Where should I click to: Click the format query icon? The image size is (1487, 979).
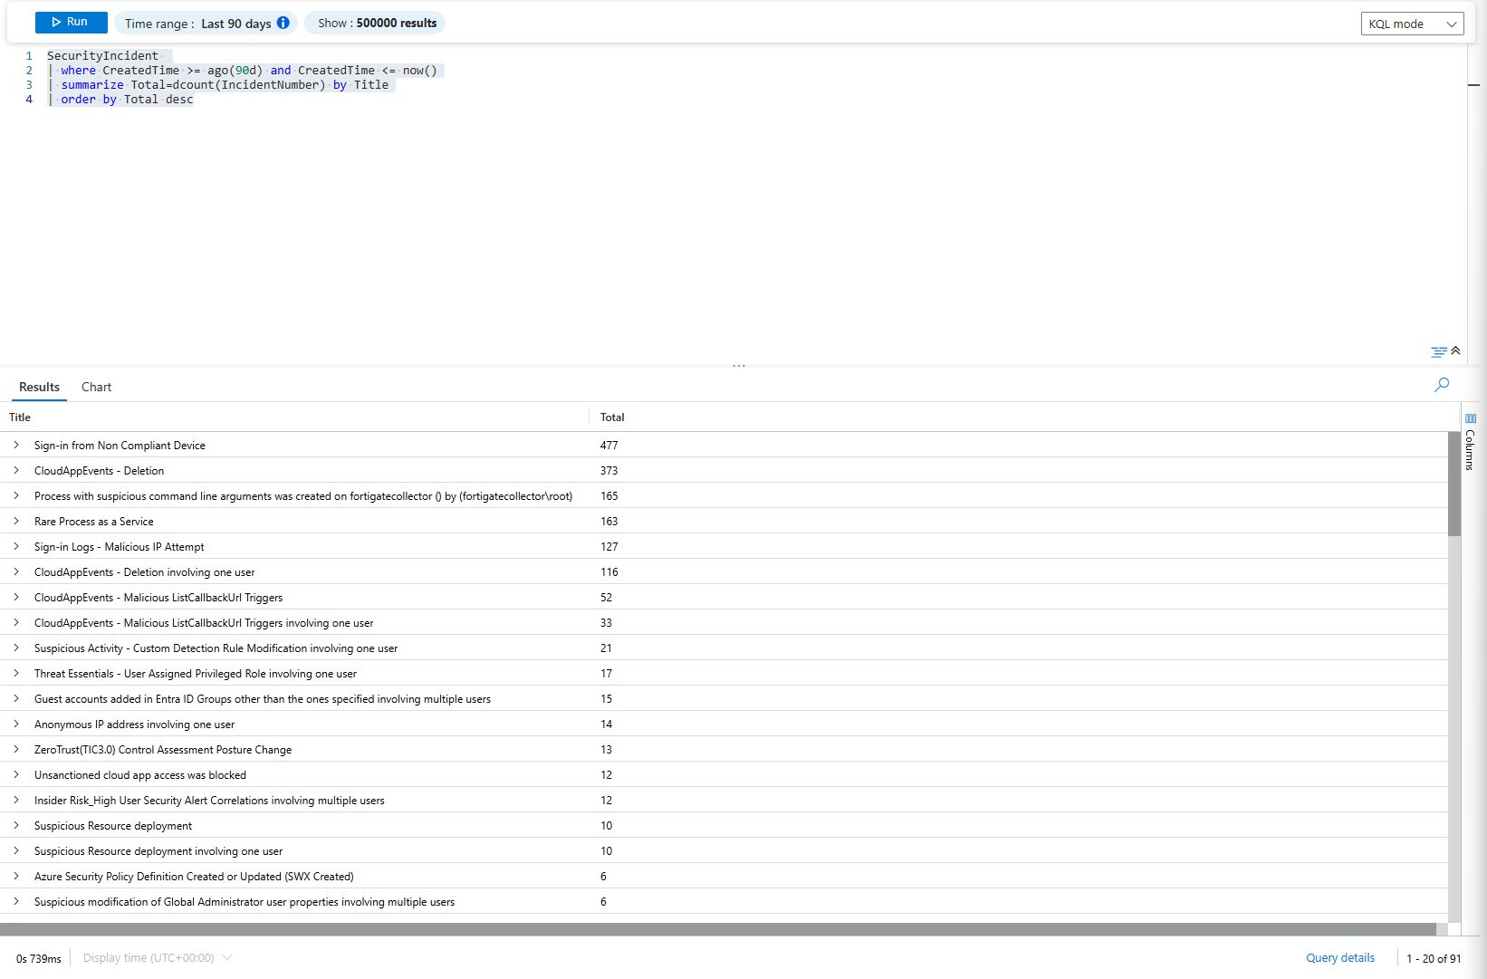[x=1438, y=352]
